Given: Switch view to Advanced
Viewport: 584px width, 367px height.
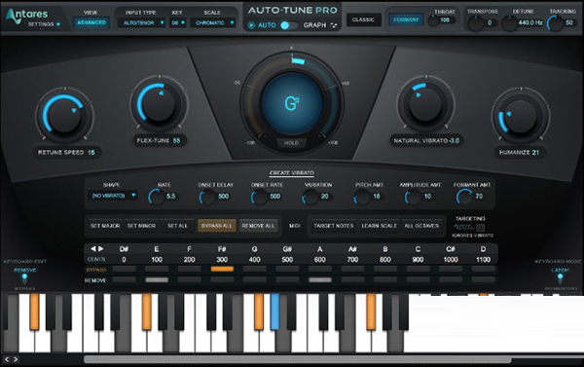Looking at the screenshot, I should 91,22.
